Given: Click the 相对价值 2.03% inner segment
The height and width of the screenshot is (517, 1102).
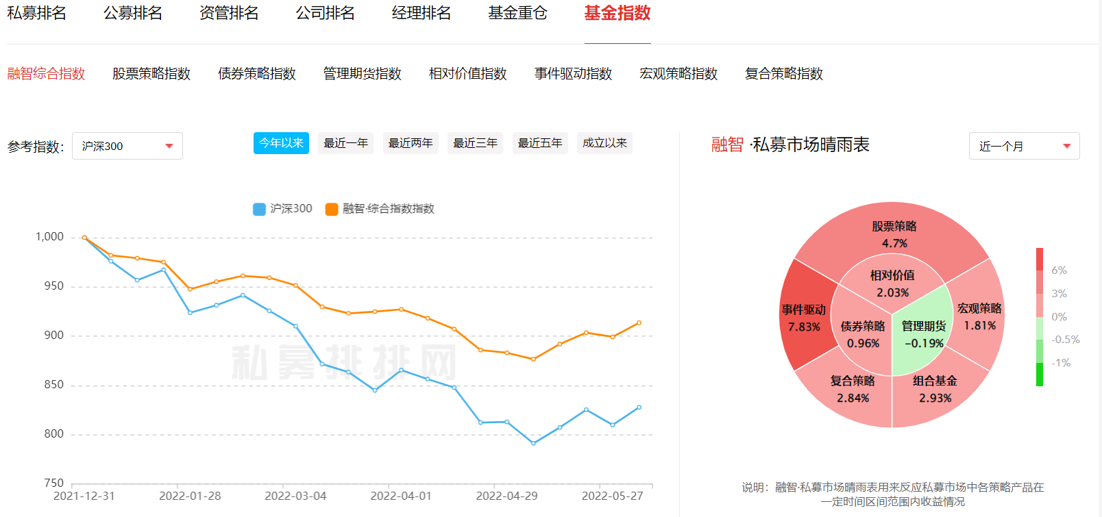Looking at the screenshot, I should [892, 283].
